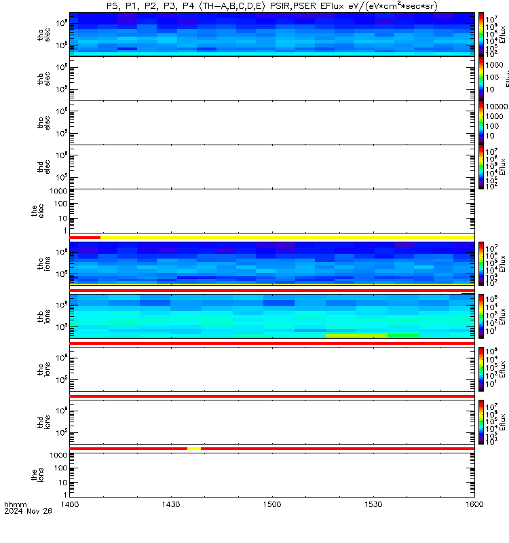Click the color bar beside tha elec panel

click(481, 35)
